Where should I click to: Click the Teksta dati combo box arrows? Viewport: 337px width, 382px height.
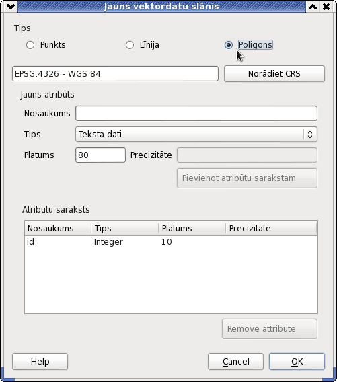(x=310, y=135)
